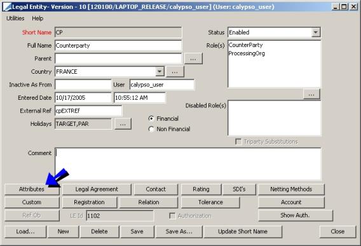361x246 pixels.
Task: Click the Account button
Action: (291, 202)
